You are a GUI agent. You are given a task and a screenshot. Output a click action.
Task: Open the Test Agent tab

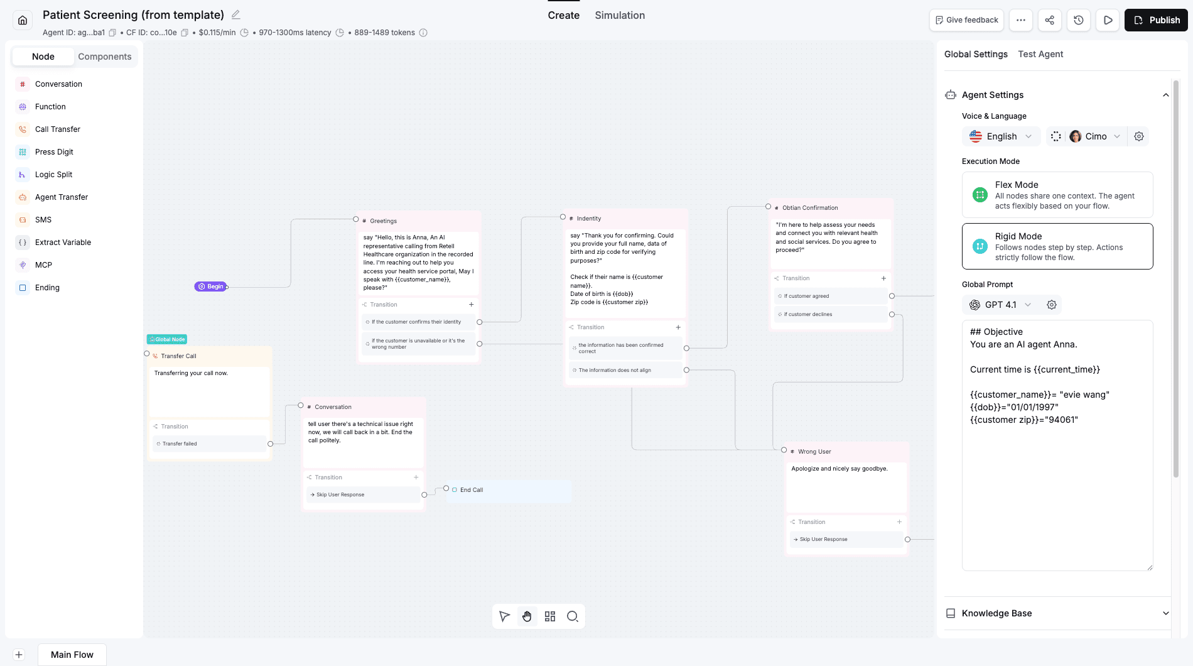[x=1040, y=54]
